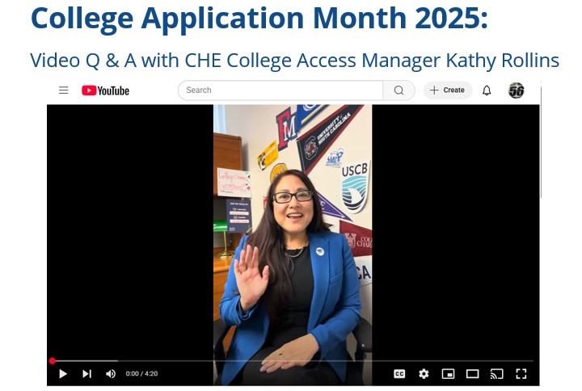The height and width of the screenshot is (391, 582).
Task: Toggle theater mode view
Action: (472, 373)
